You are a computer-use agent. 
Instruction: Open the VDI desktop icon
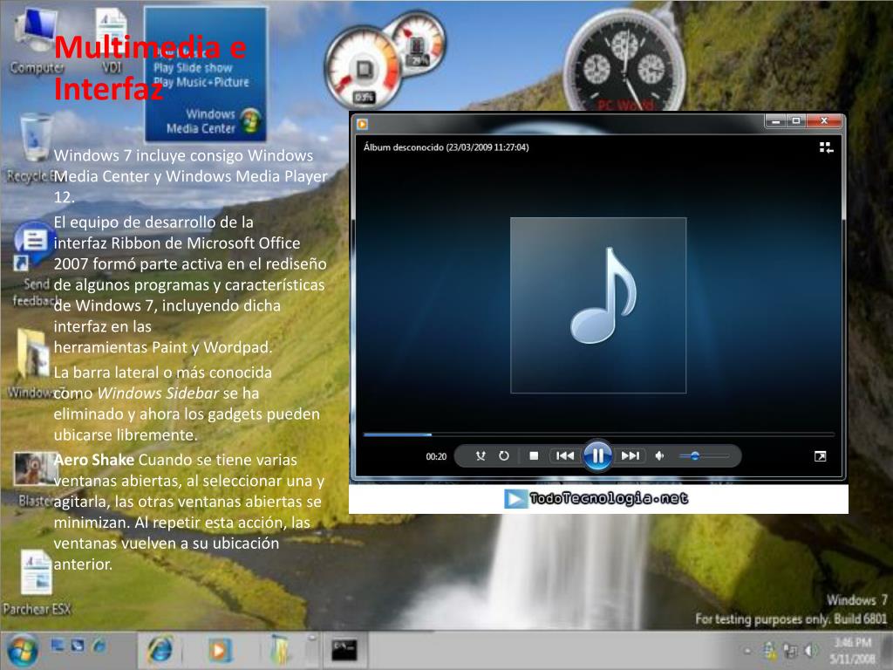coord(112,41)
